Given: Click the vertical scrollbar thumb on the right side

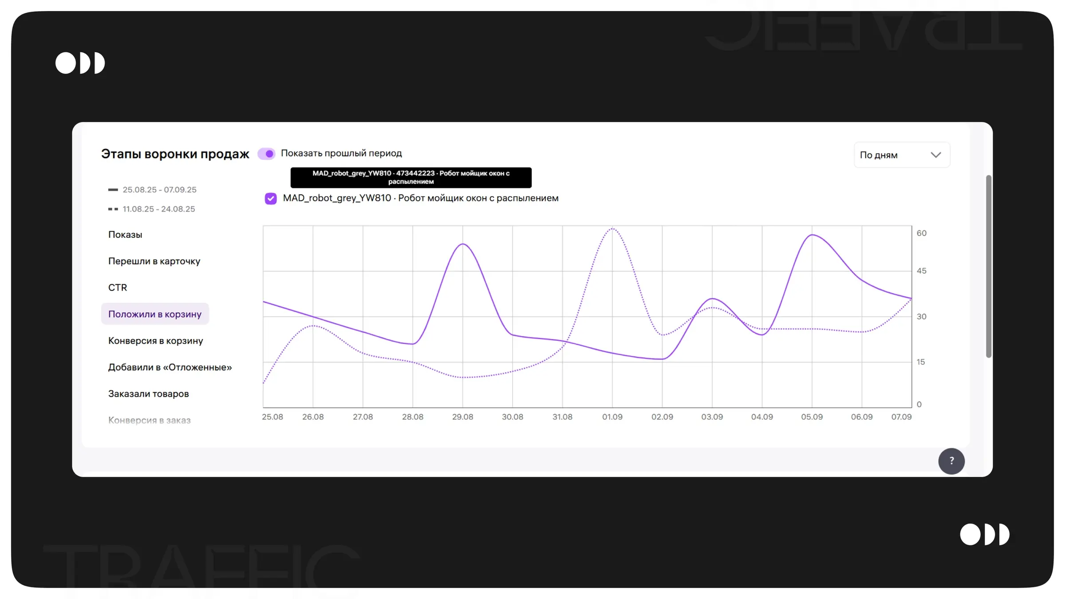Looking at the screenshot, I should pos(988,266).
